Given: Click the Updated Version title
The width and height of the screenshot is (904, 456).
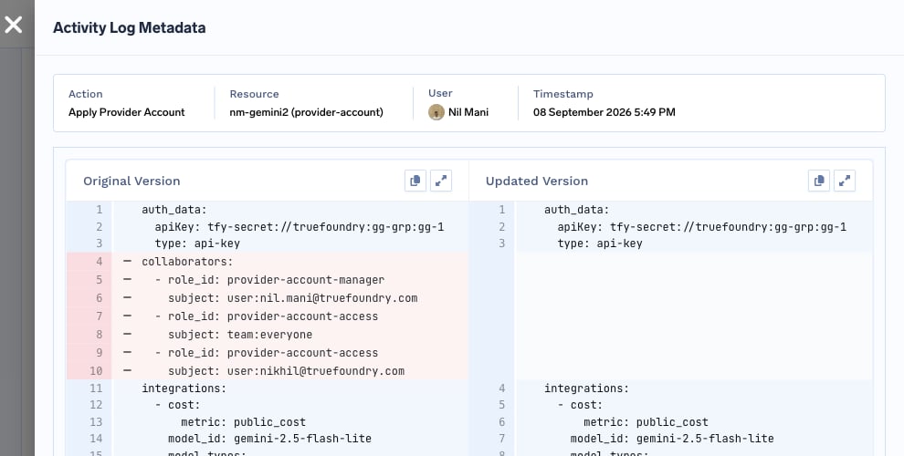Looking at the screenshot, I should [x=537, y=181].
